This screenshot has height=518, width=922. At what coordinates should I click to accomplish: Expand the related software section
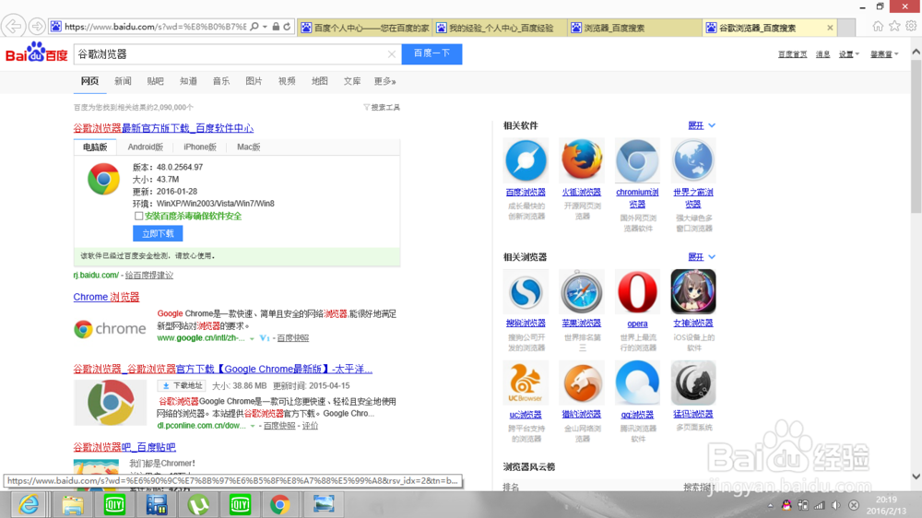(702, 125)
